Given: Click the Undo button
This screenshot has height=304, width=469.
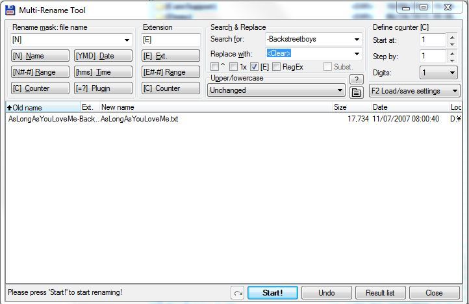Looking at the screenshot, I should (x=327, y=293).
